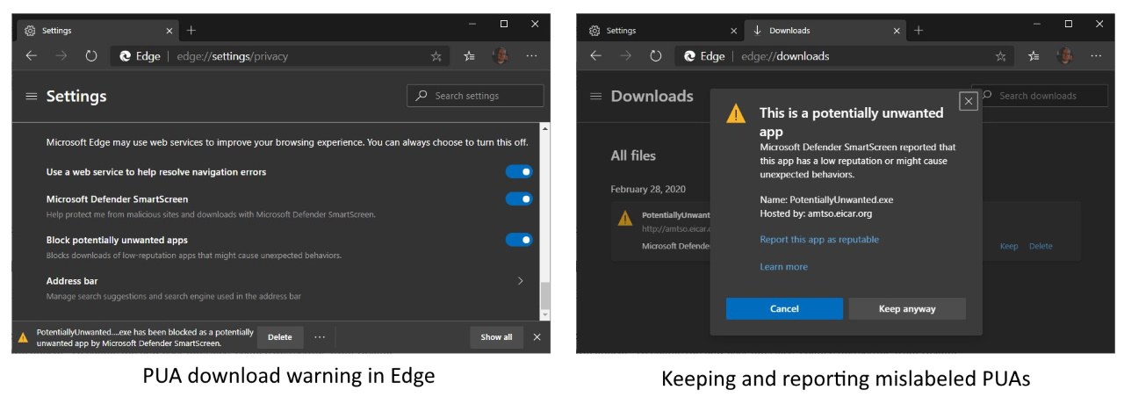Switch to Settings tab in Downloads window
This screenshot has width=1124, height=397.
pos(663,31)
